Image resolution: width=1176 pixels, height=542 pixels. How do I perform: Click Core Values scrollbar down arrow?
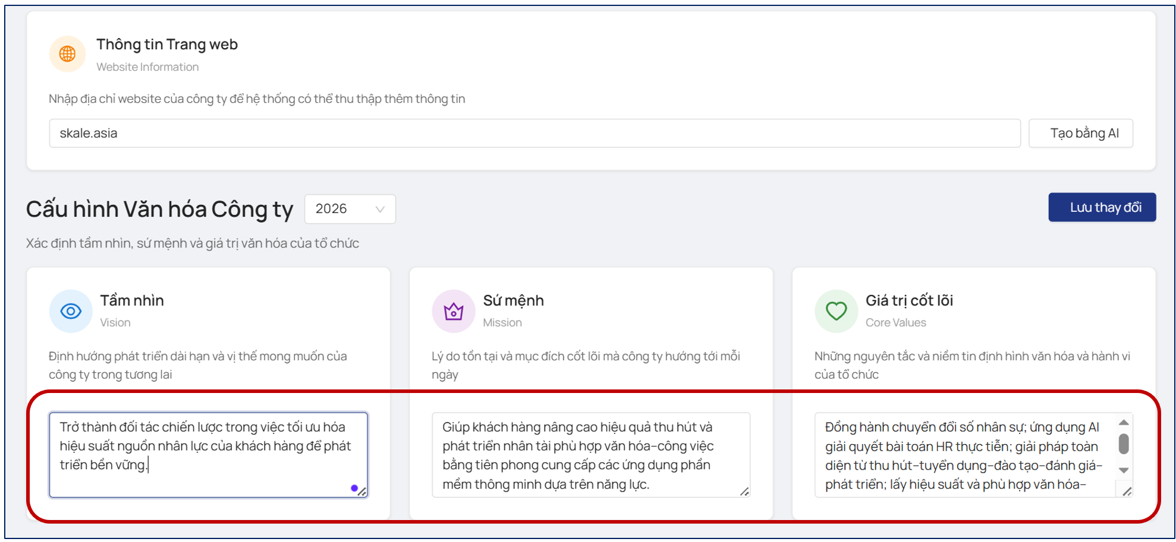click(1124, 470)
